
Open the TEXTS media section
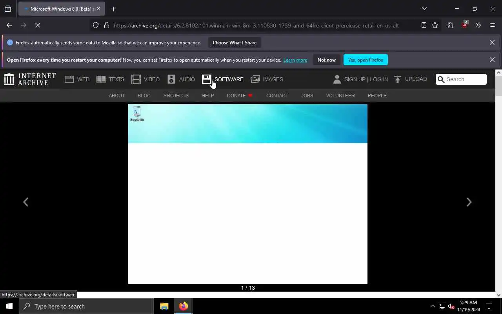110,79
